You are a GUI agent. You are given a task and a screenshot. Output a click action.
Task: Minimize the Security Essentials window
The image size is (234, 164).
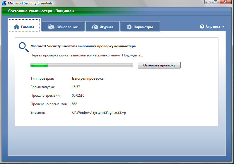click(208, 2)
